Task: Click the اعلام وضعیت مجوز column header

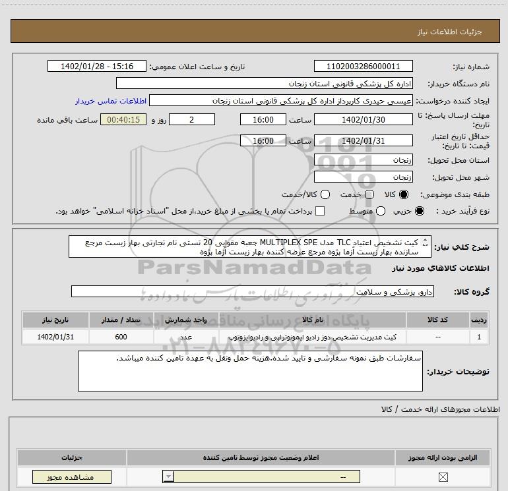Action: [x=261, y=457]
